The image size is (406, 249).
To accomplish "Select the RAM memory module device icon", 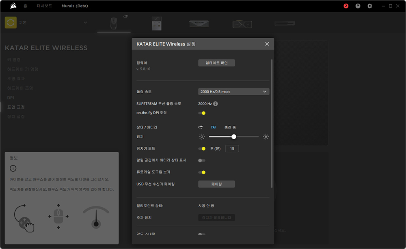I will [199, 24].
